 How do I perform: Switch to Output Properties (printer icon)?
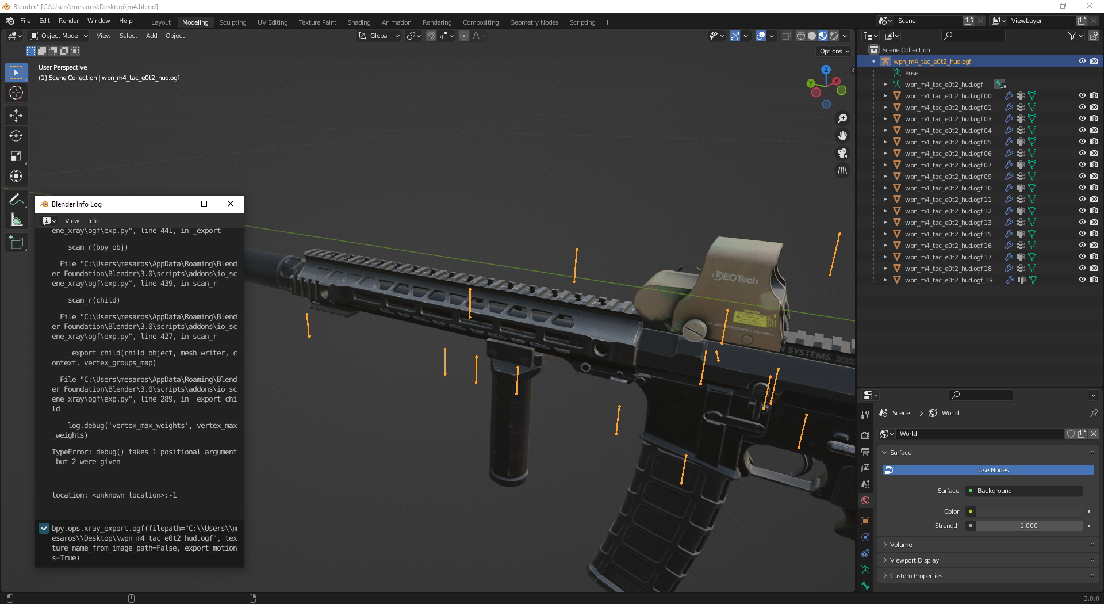865,452
